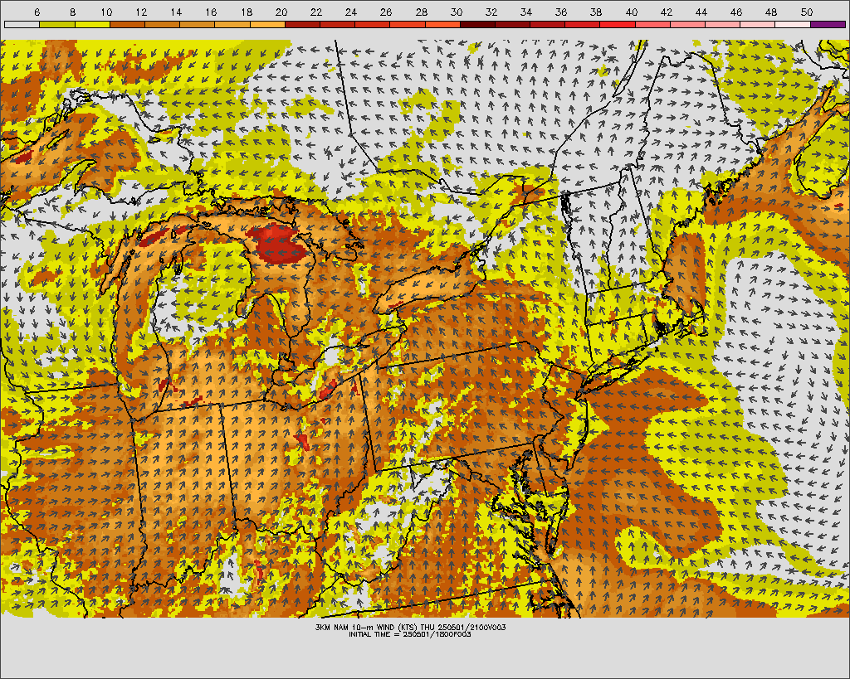The width and height of the screenshot is (850, 679).
Task: Click legend swatch between 40 and 42
Action: 652,24
